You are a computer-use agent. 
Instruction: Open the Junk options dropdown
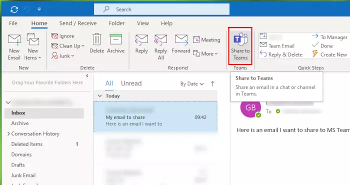pos(62,56)
